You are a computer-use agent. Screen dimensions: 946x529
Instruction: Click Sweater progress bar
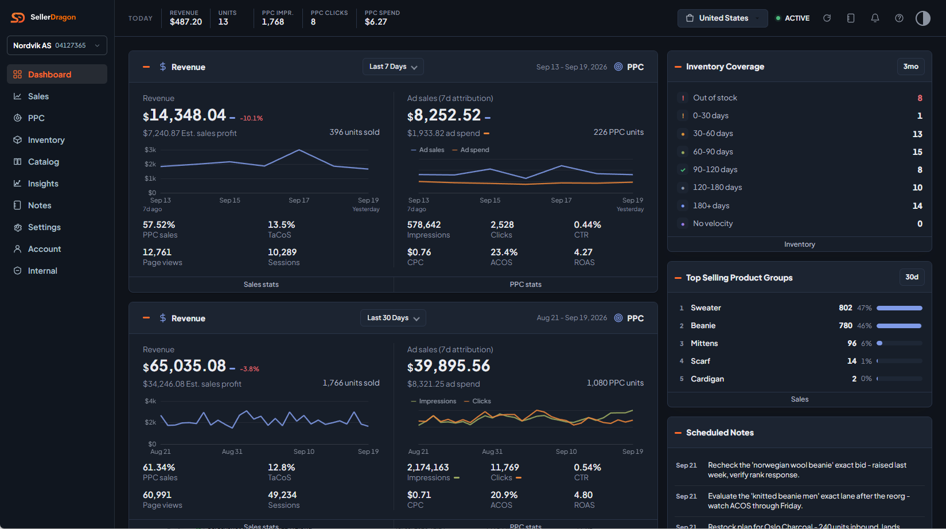[x=900, y=308]
